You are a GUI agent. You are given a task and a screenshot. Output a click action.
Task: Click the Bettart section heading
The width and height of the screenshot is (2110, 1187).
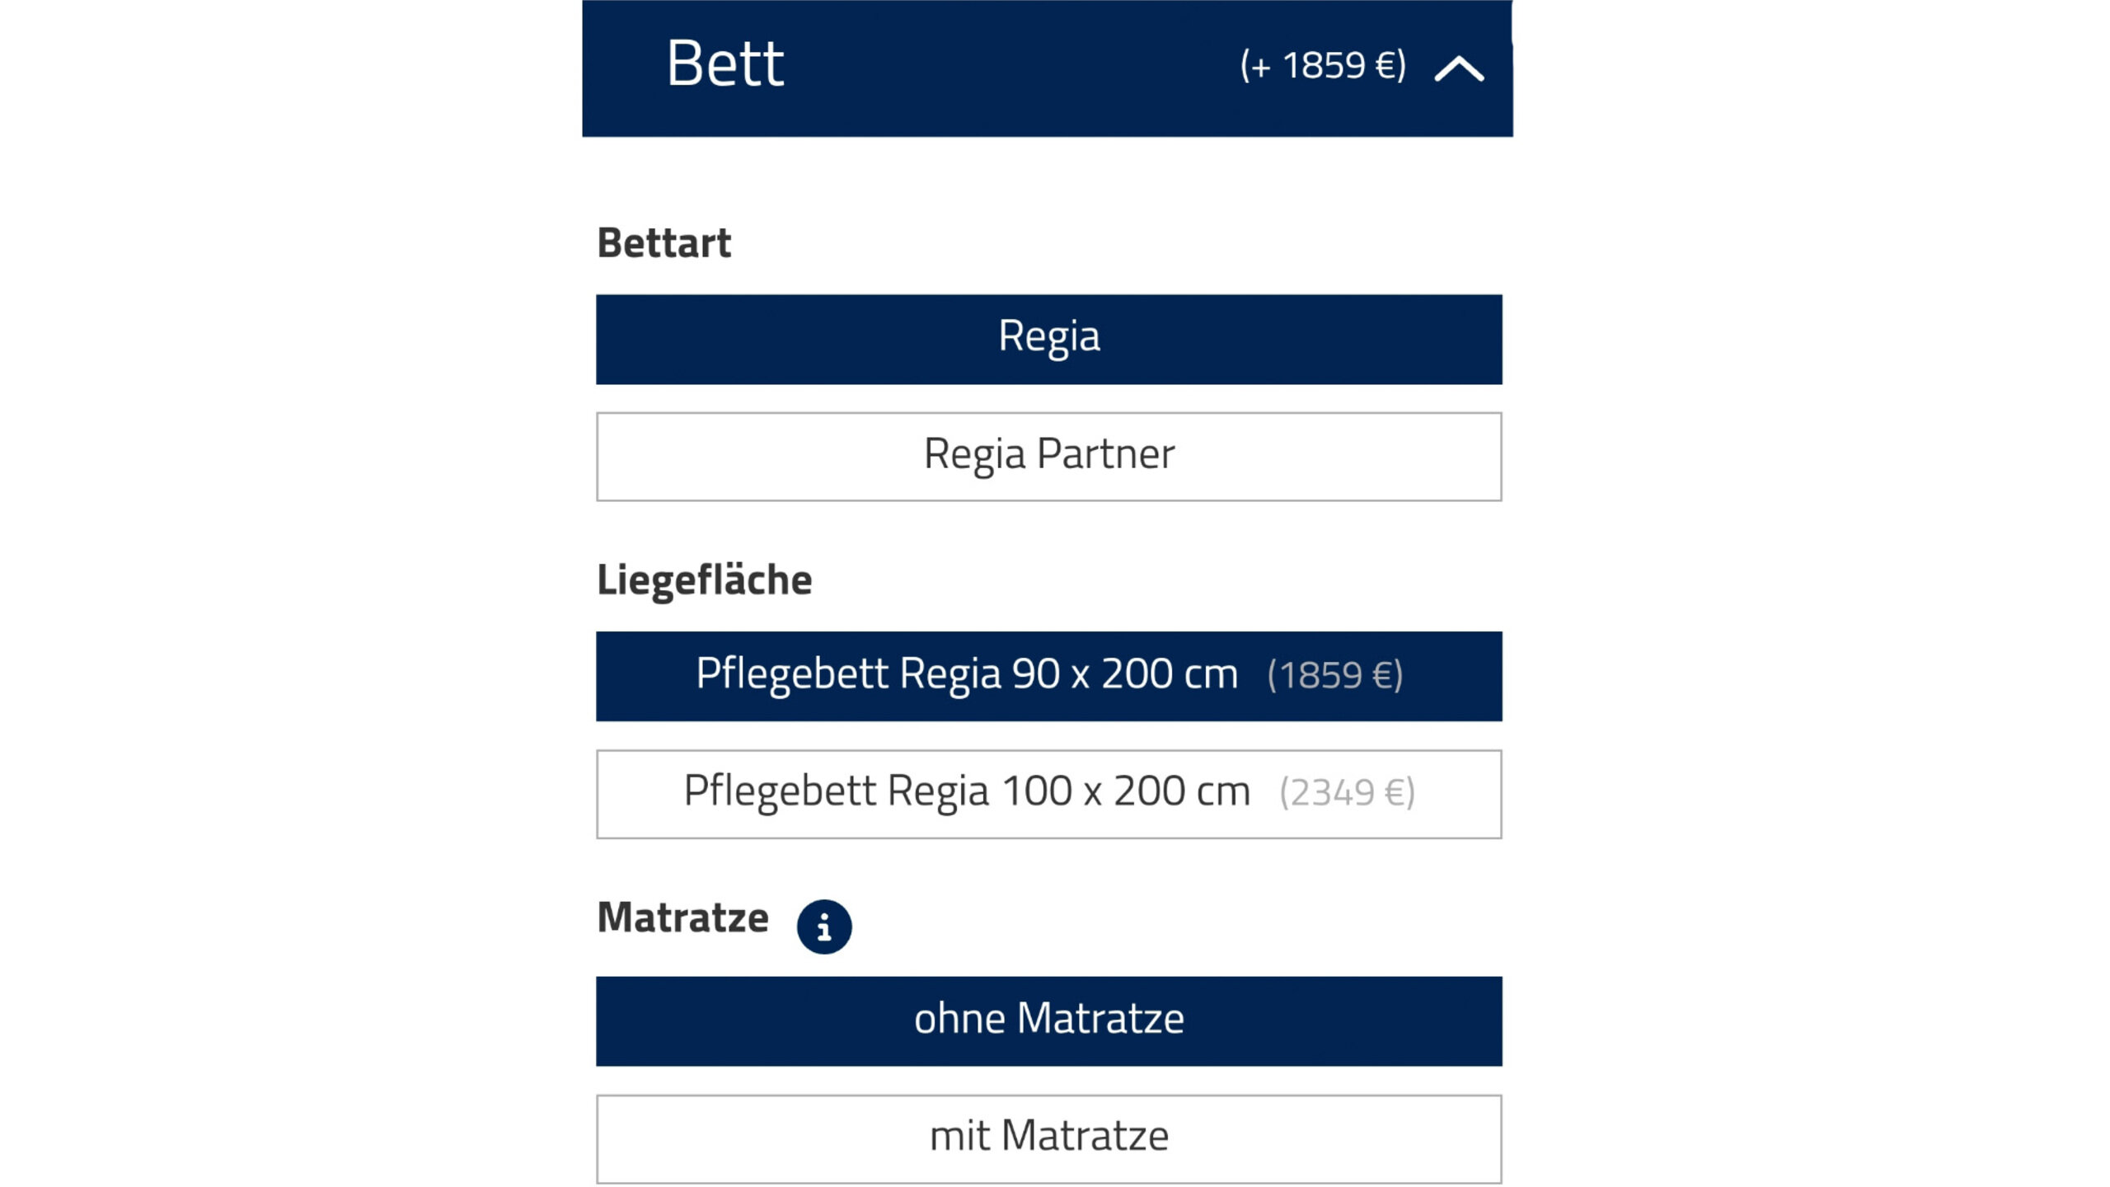coord(663,243)
